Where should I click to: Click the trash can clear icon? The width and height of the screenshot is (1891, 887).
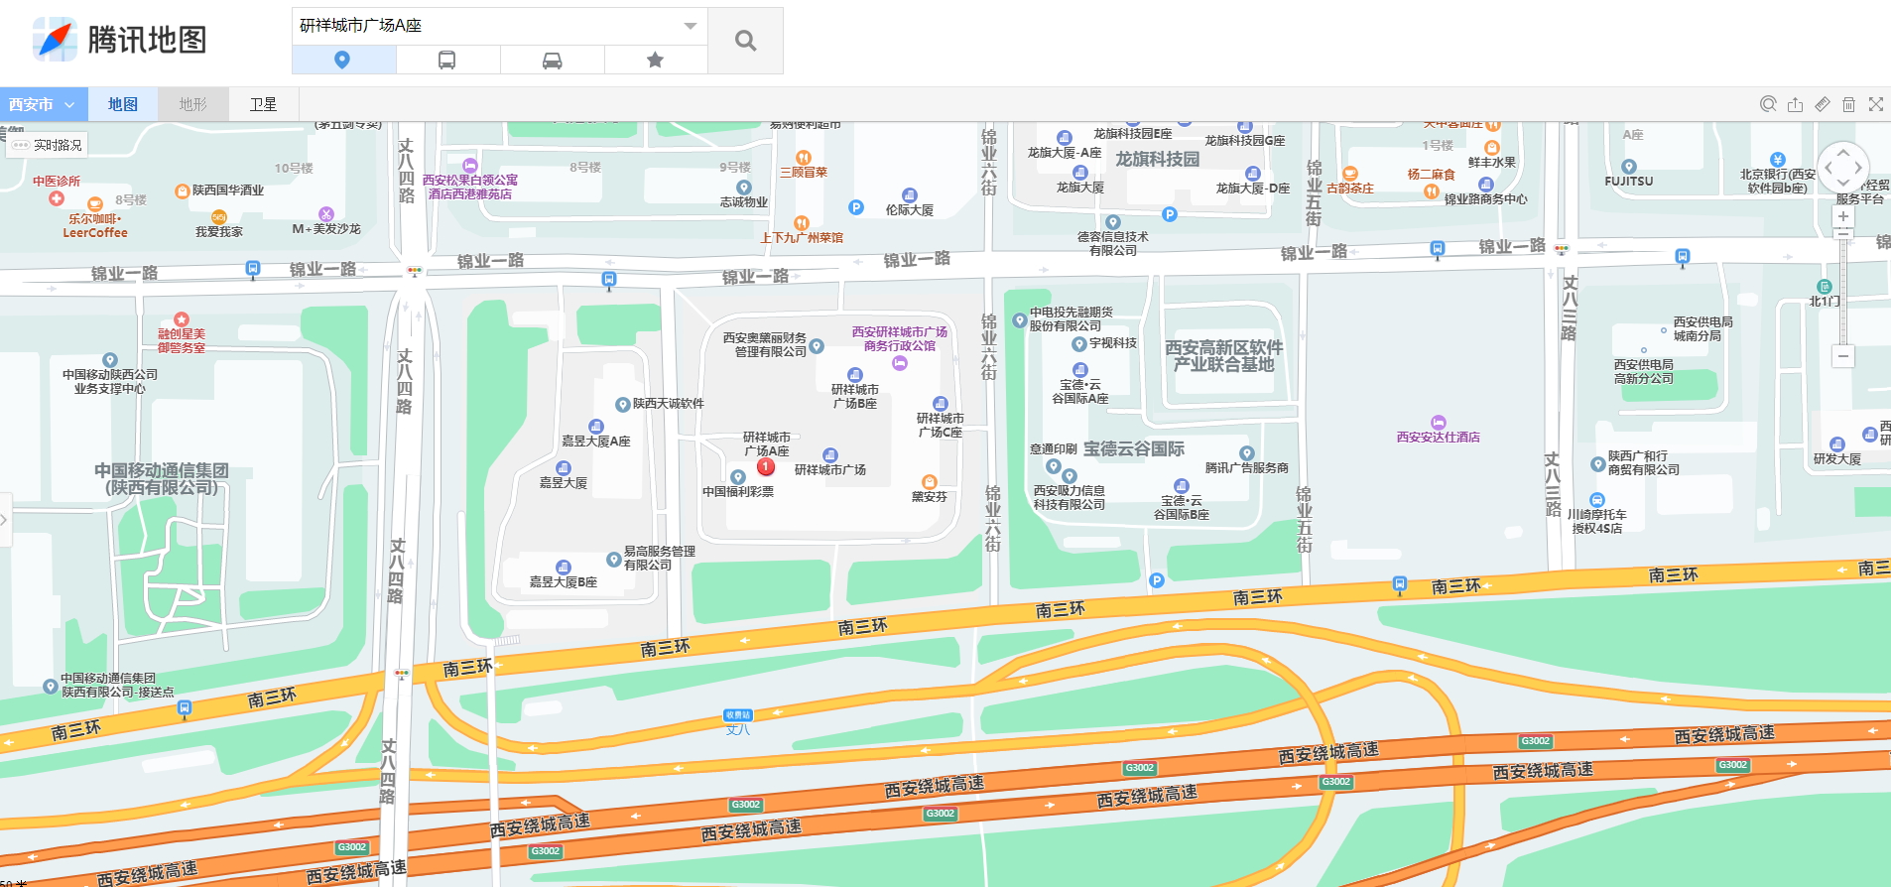click(1849, 104)
